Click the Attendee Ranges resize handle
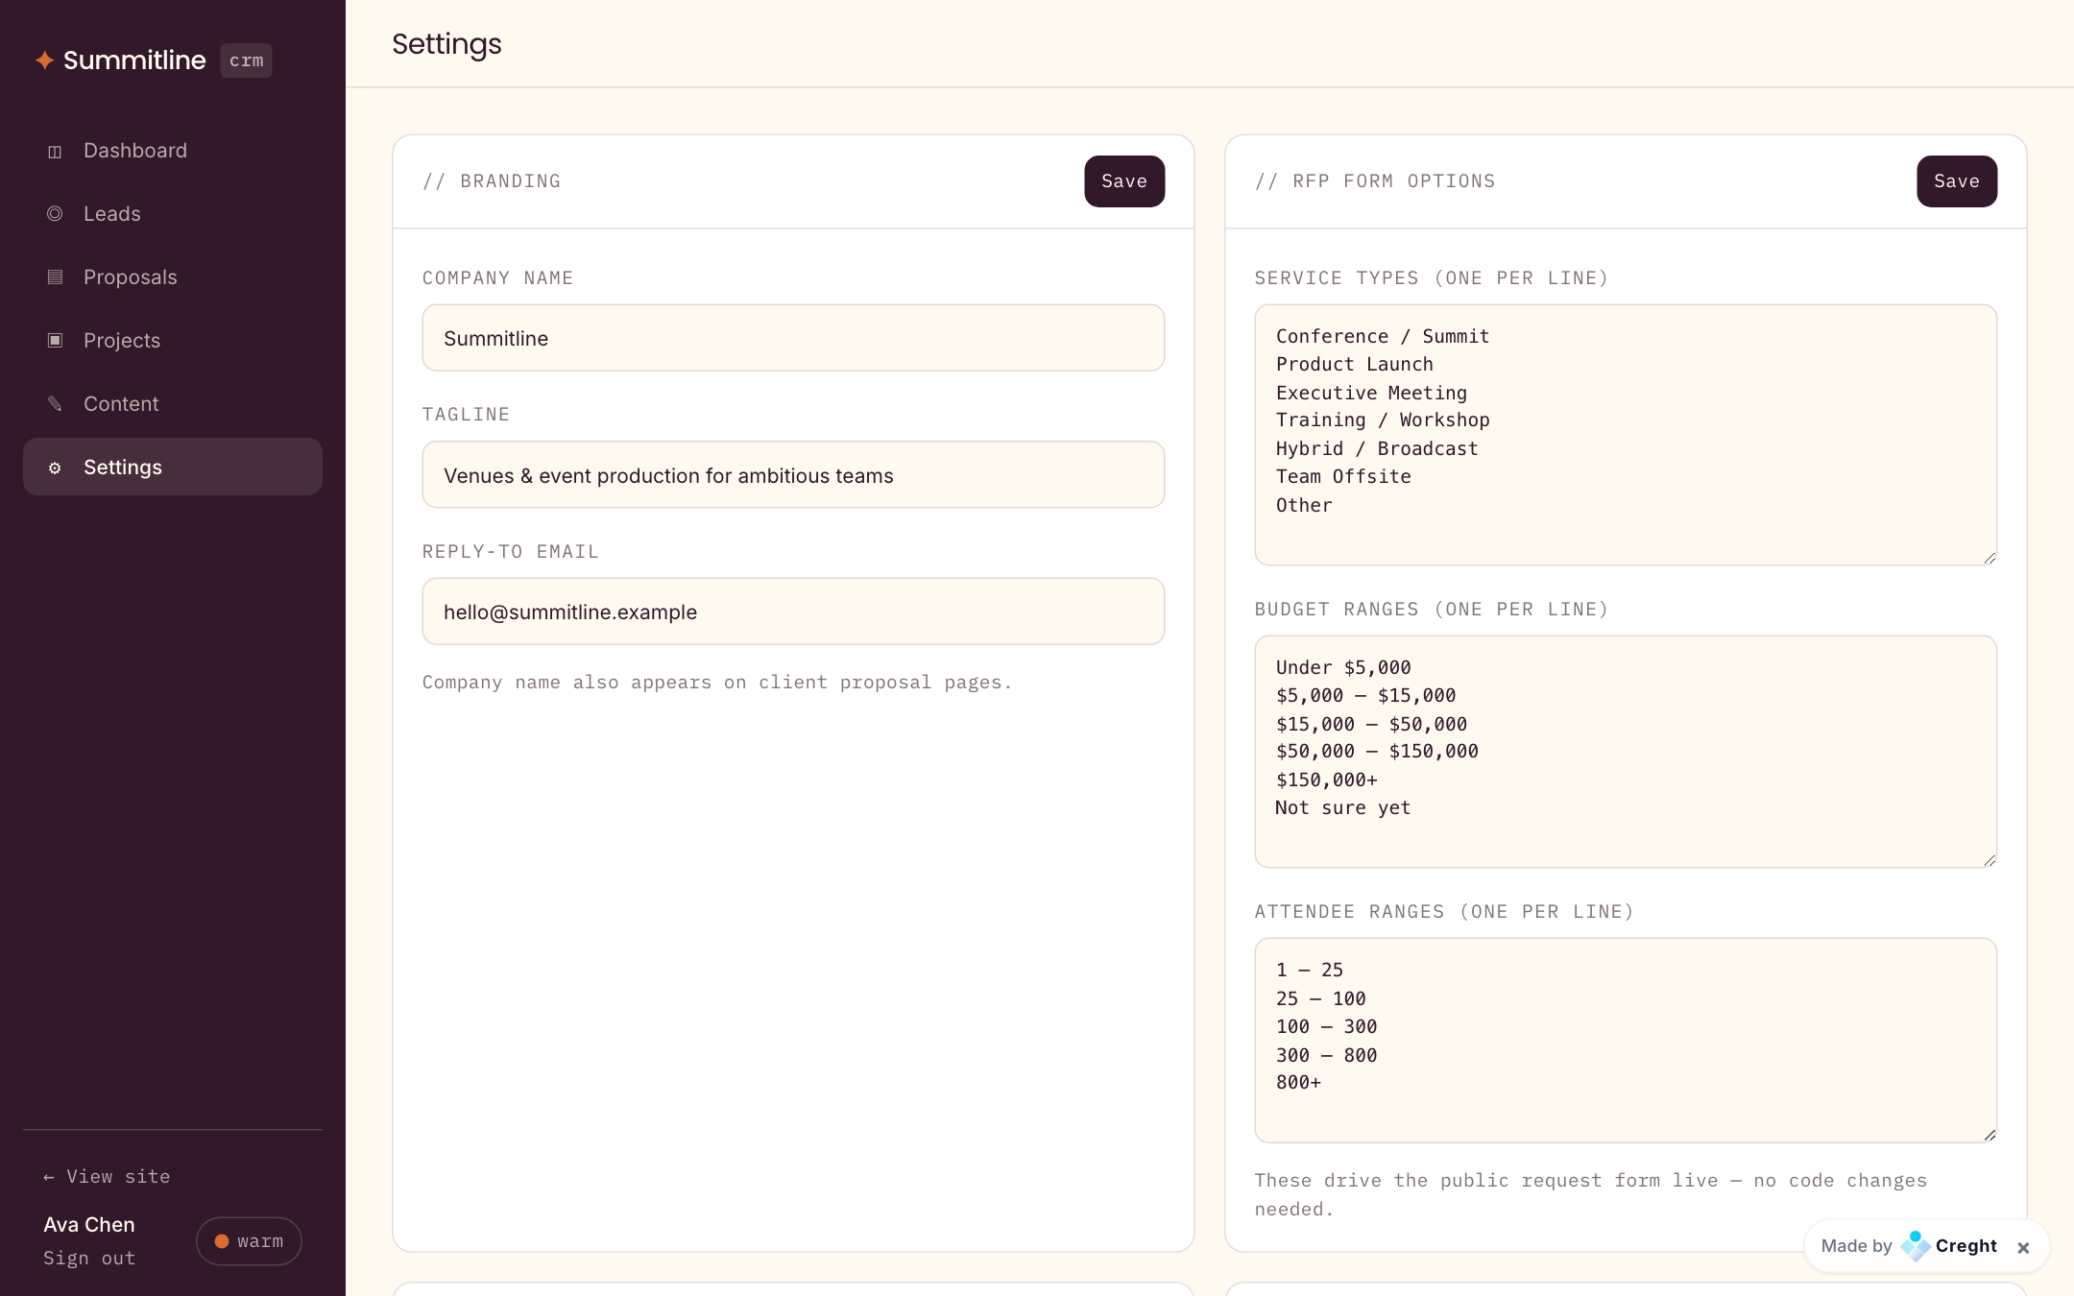Image resolution: width=2074 pixels, height=1296 pixels. 1990,1135
